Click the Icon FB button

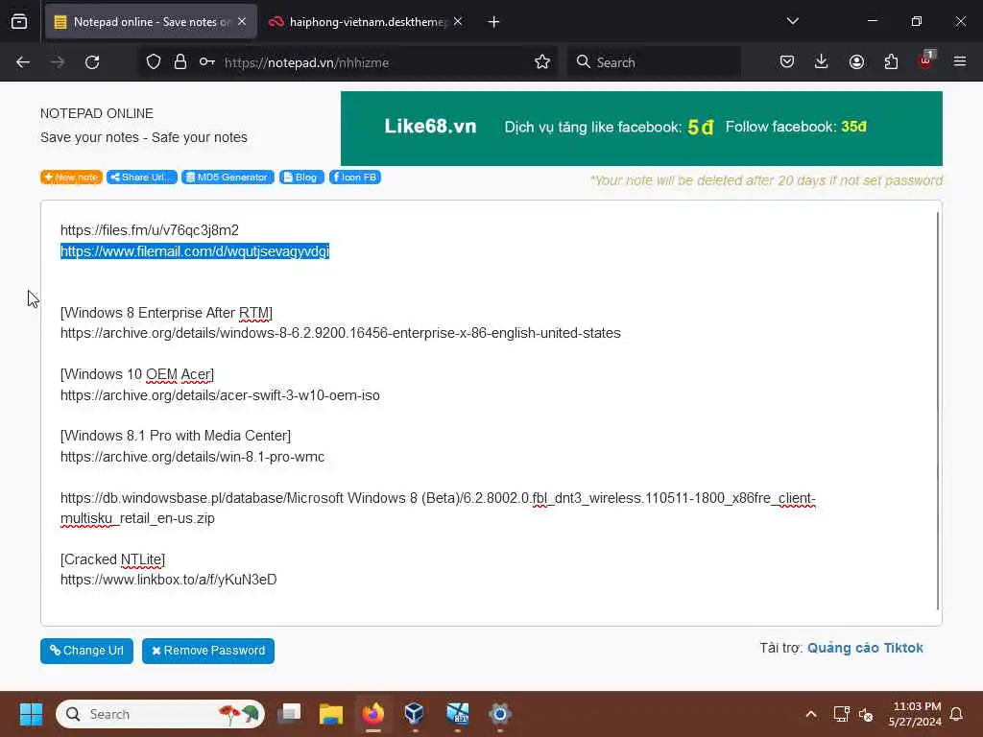tap(355, 178)
